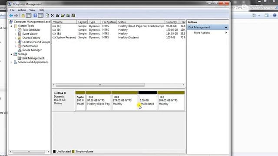Expand the Task Scheduler node arrow
The image size is (278, 156).
tap(16, 30)
